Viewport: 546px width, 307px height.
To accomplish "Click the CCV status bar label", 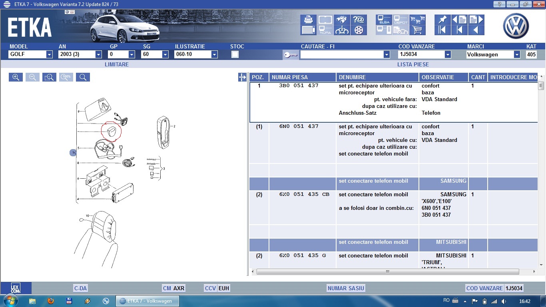I will pos(210,288).
